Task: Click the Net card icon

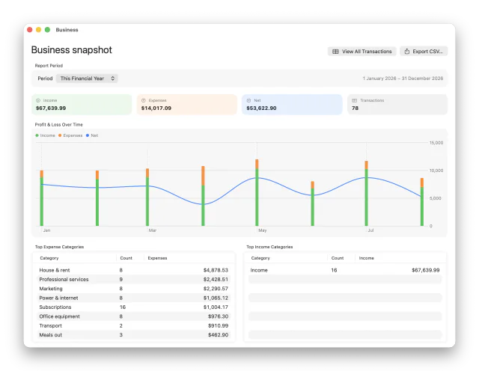Action: [248, 100]
